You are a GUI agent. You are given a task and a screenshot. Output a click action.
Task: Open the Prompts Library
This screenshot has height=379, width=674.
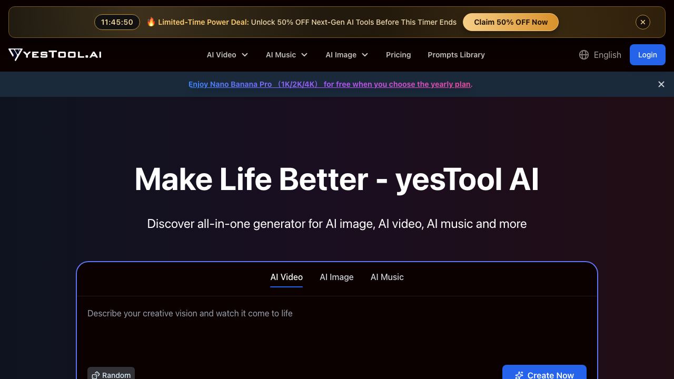[x=456, y=55]
